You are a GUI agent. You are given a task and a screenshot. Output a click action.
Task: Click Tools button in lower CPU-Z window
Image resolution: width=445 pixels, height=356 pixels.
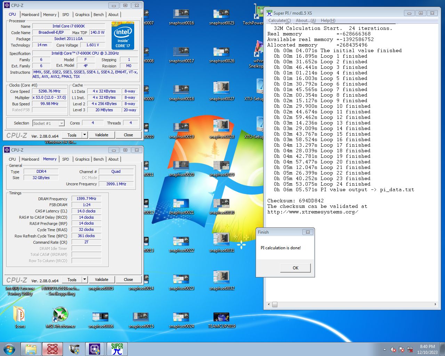(72, 280)
